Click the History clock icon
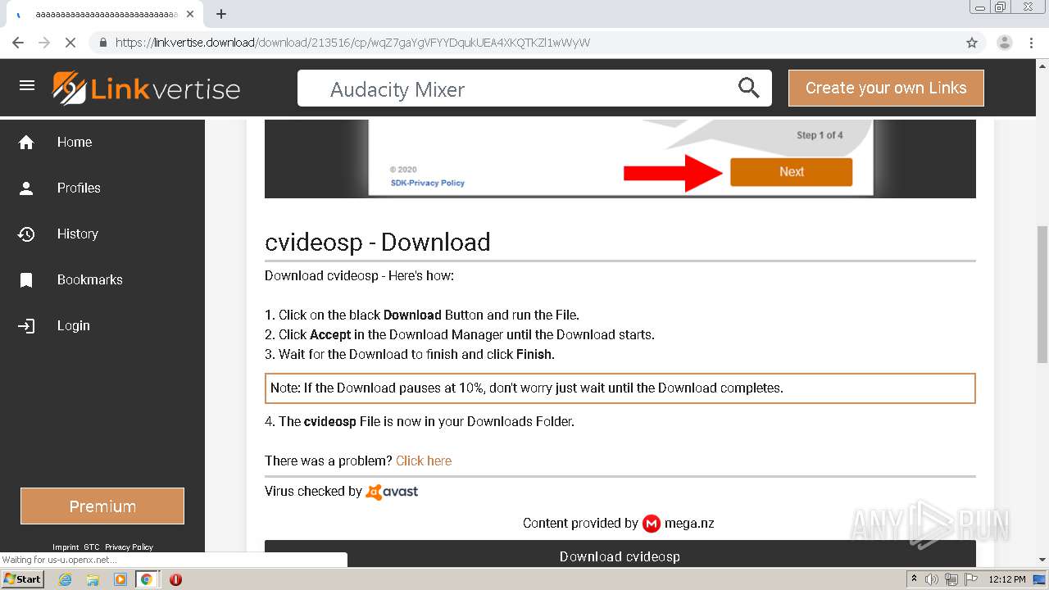Image resolution: width=1049 pixels, height=590 pixels. [26, 234]
